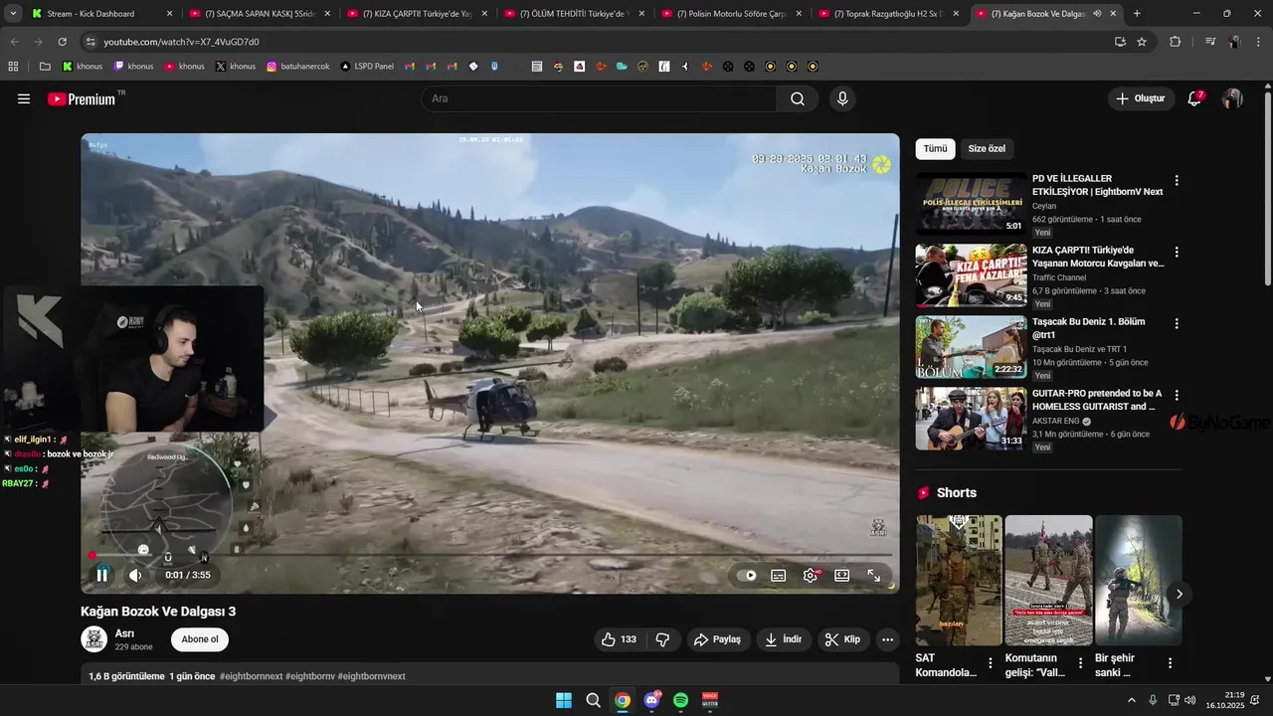Open a new browser tab
Image resolution: width=1273 pixels, height=716 pixels.
click(x=1137, y=14)
